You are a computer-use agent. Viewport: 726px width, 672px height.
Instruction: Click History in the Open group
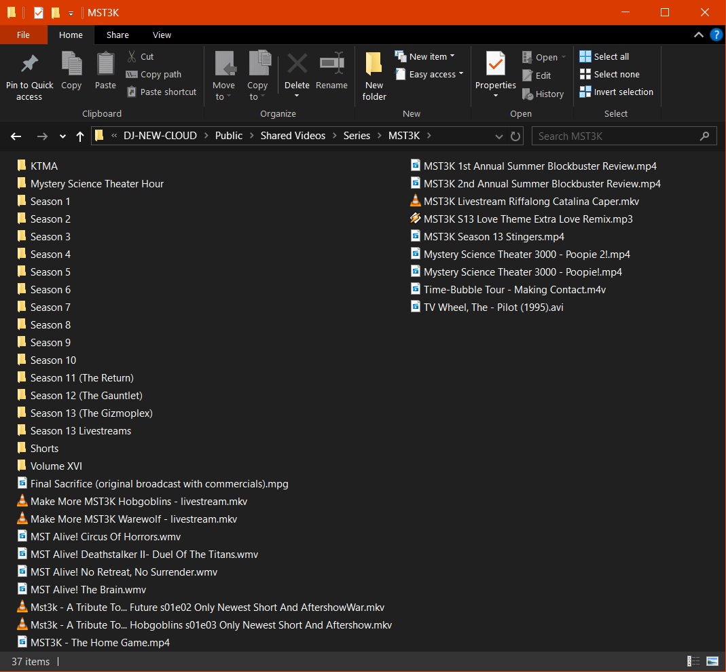[x=543, y=94]
